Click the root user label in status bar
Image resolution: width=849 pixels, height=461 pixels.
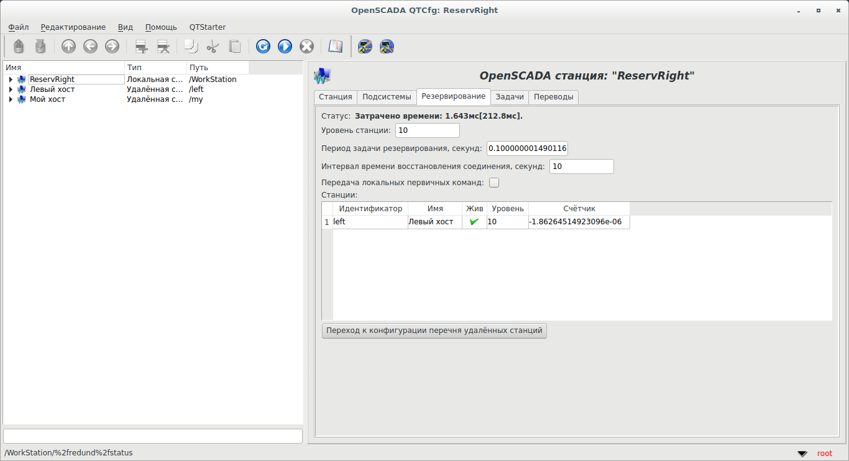[824, 454]
